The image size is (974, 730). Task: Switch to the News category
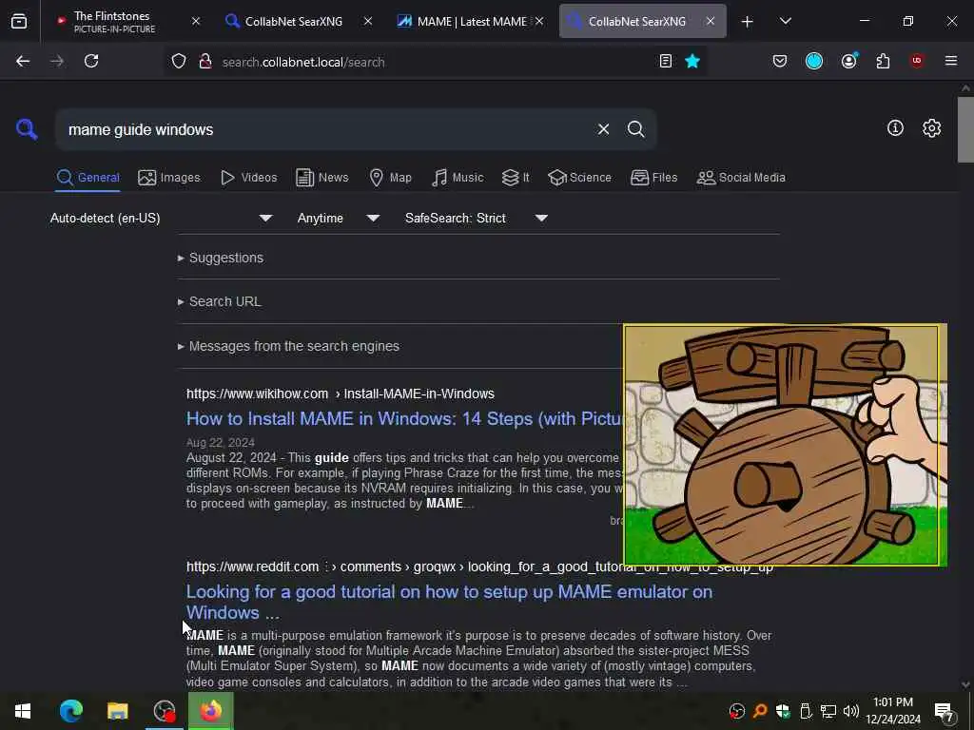click(x=322, y=178)
